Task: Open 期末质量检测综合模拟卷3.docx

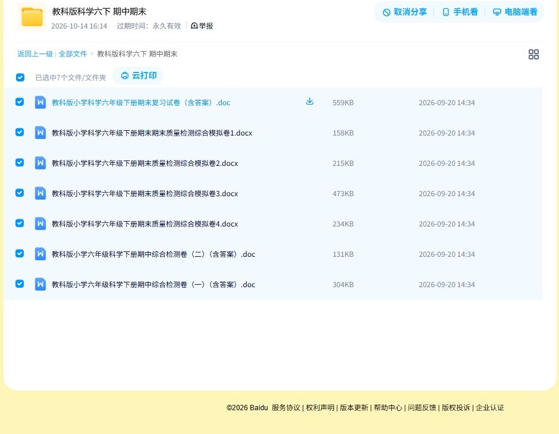Action: click(145, 193)
